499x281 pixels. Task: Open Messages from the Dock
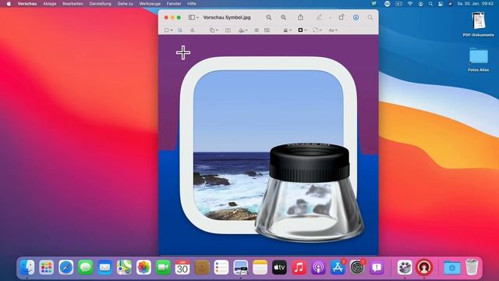(85, 267)
